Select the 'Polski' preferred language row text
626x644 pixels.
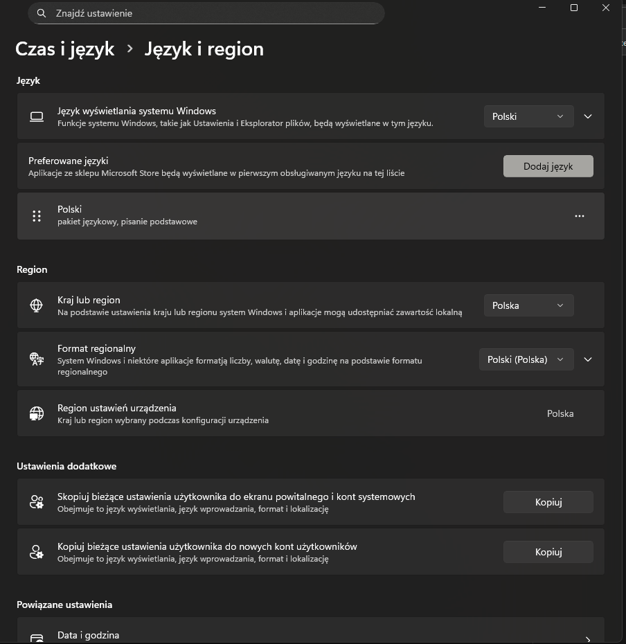69,209
